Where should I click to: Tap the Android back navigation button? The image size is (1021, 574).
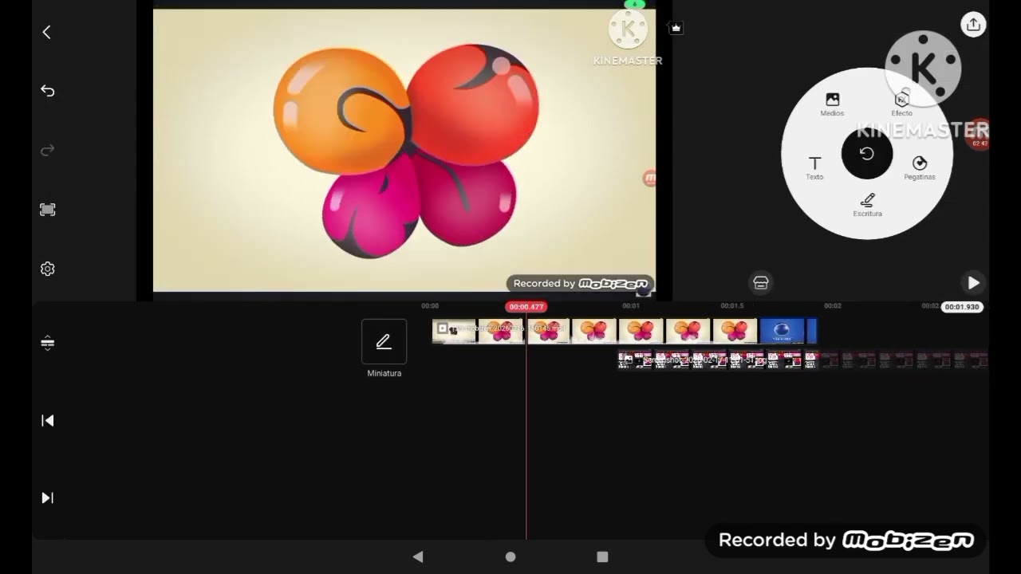(418, 556)
